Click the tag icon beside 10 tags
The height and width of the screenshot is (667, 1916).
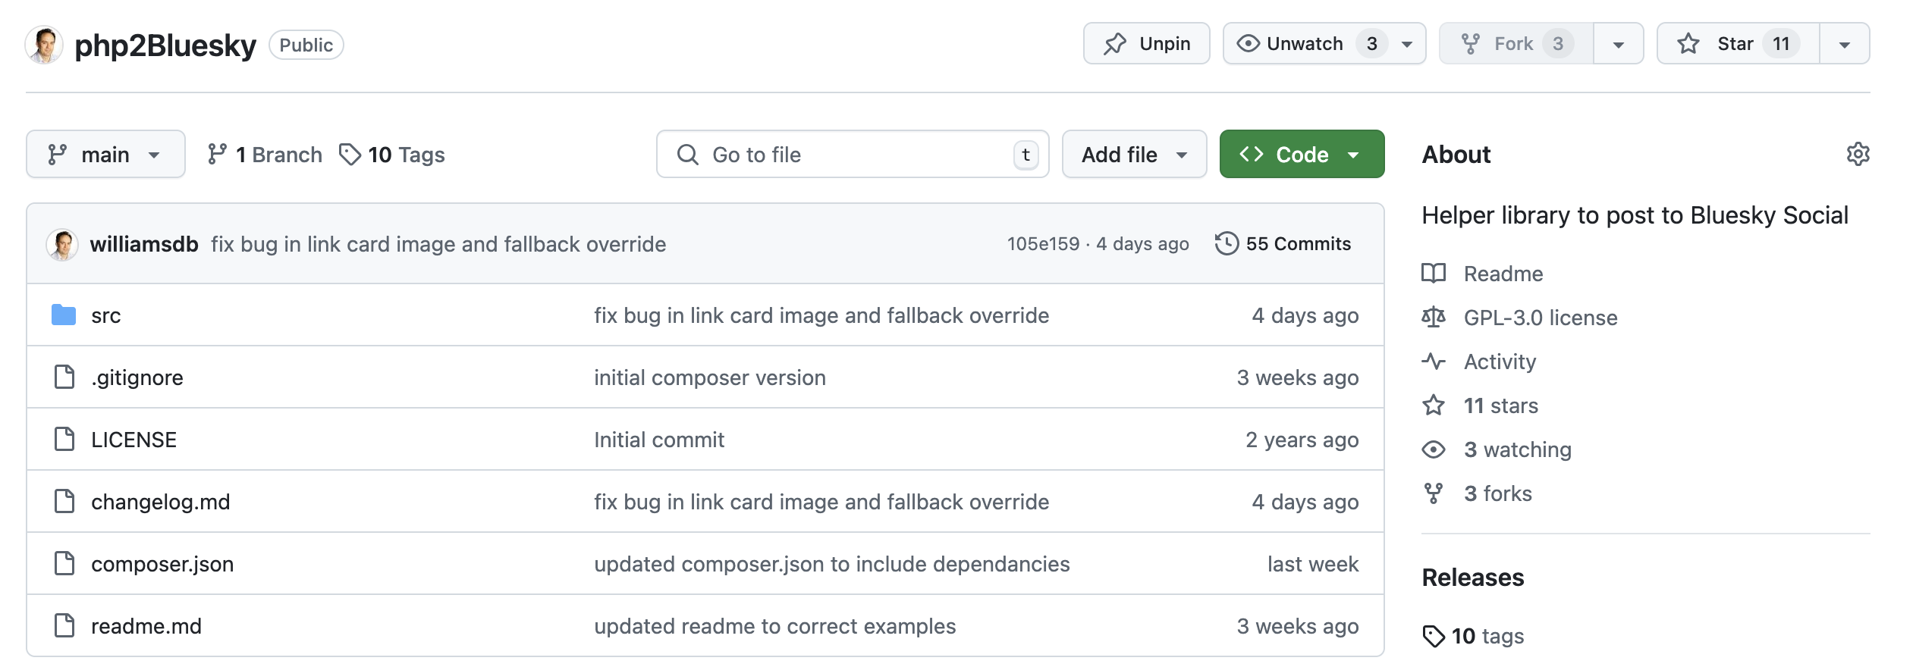click(1434, 636)
